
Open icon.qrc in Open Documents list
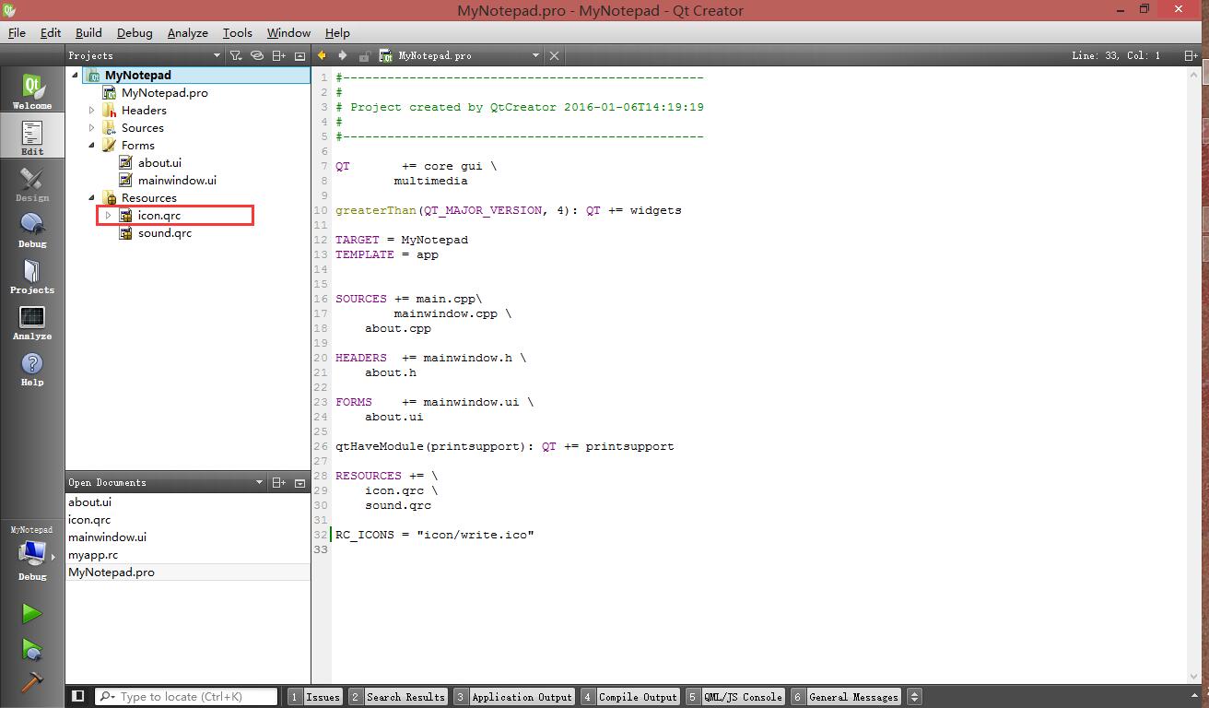(x=188, y=520)
